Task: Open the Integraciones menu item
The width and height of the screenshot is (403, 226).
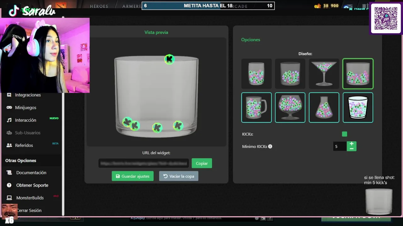Action: point(28,95)
